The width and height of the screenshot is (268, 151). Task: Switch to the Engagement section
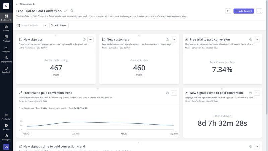(6, 59)
